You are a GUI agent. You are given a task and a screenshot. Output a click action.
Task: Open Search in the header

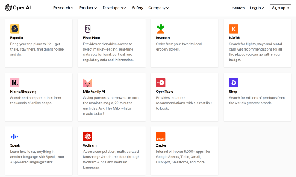238,8
